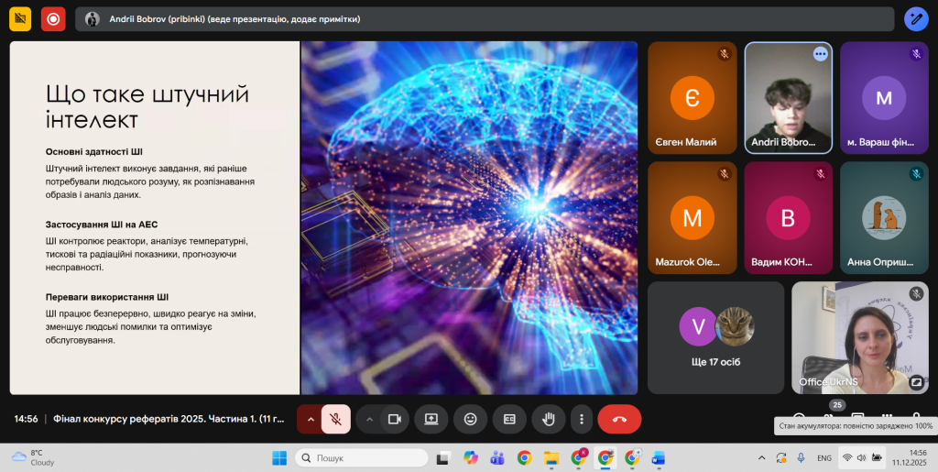Viewport: 938px width, 472px height.
Task: Open the 'Ще 17 осіб' participants tile
Action: (x=715, y=337)
